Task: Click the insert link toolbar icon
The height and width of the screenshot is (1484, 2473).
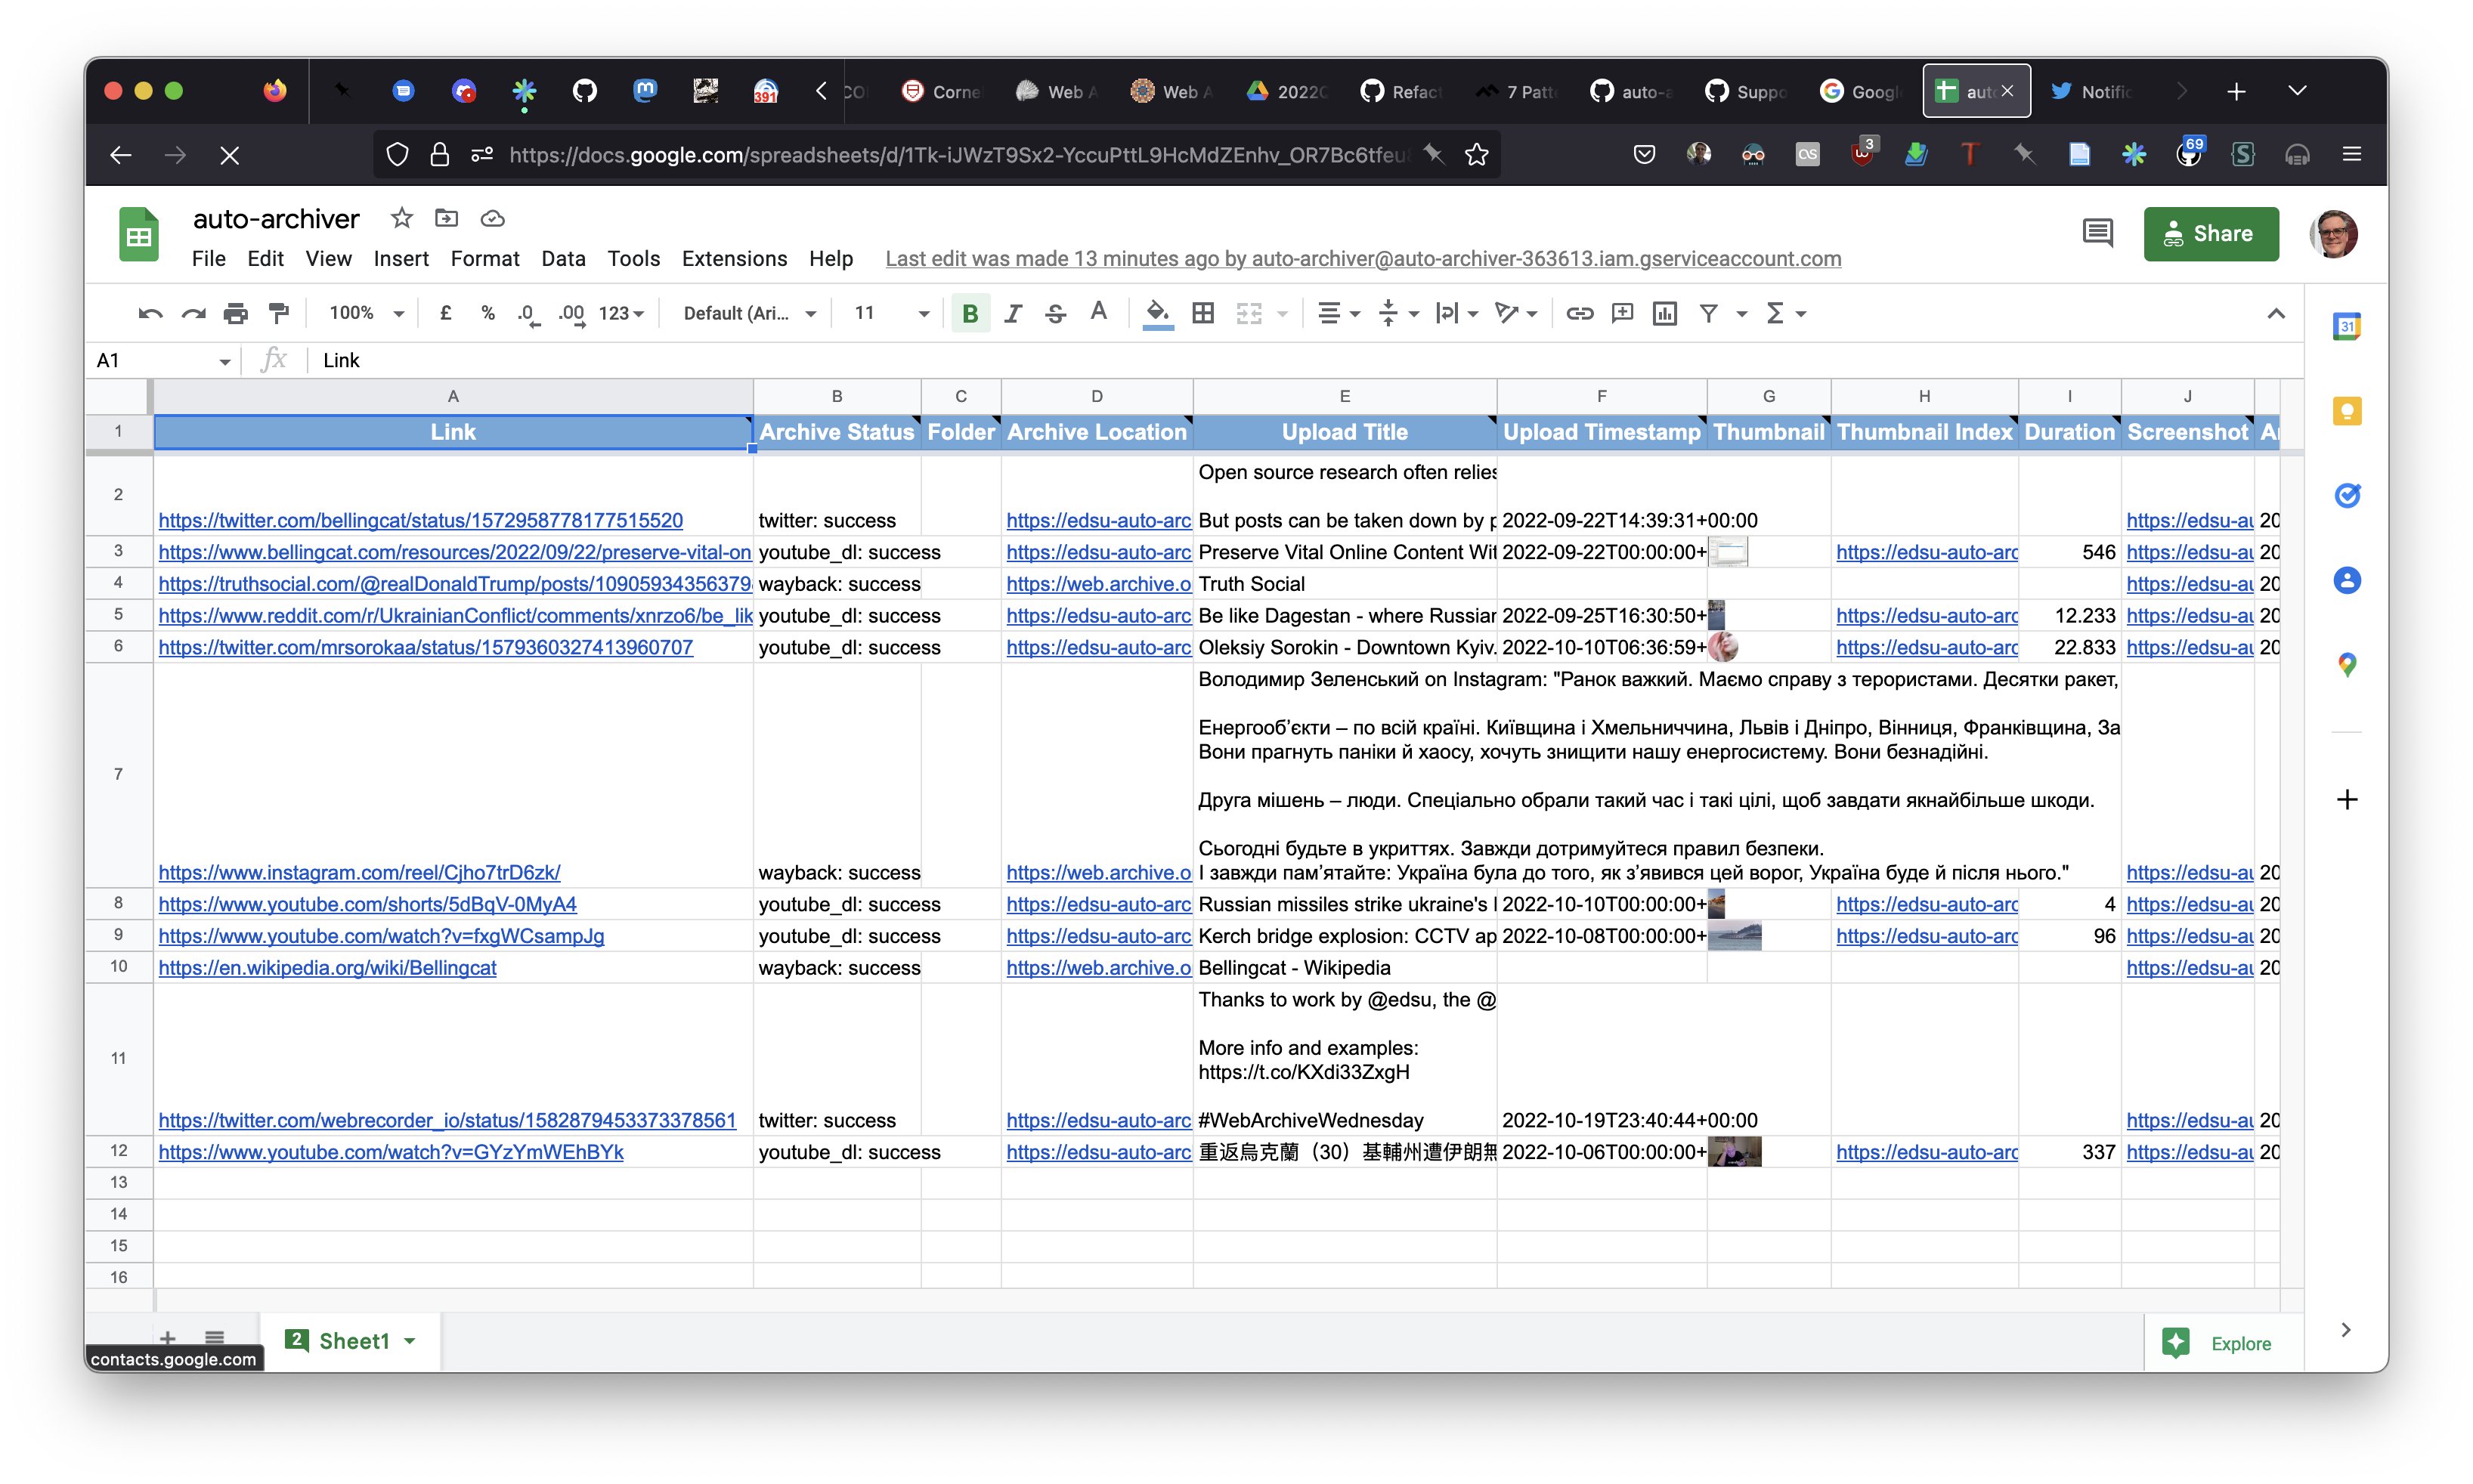Action: 1579,313
